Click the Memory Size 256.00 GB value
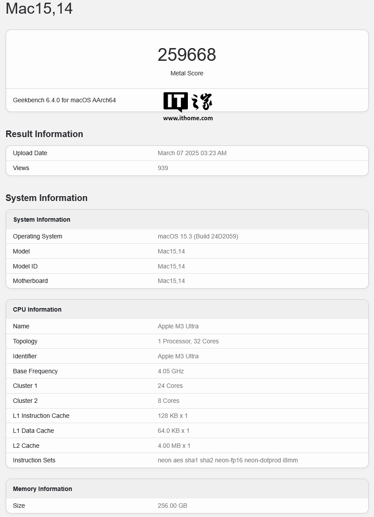 pyautogui.click(x=172, y=506)
